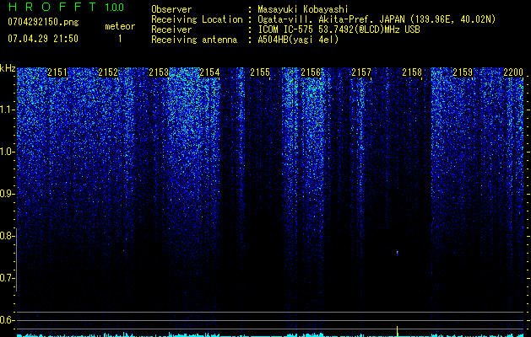Click the 2152 time marker
Image resolution: width=531 pixels, height=337 pixels.
(x=108, y=72)
